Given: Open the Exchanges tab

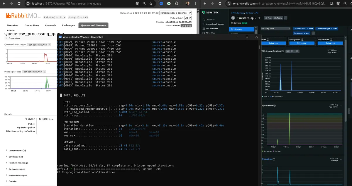Looking at the screenshot, I should (x=68, y=25).
